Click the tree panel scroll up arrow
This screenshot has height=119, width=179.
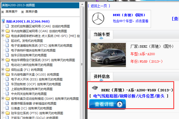click(82, 5)
